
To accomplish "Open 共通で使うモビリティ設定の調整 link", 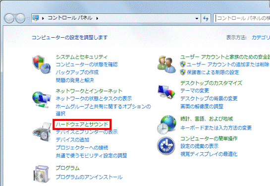I will (x=92, y=155).
